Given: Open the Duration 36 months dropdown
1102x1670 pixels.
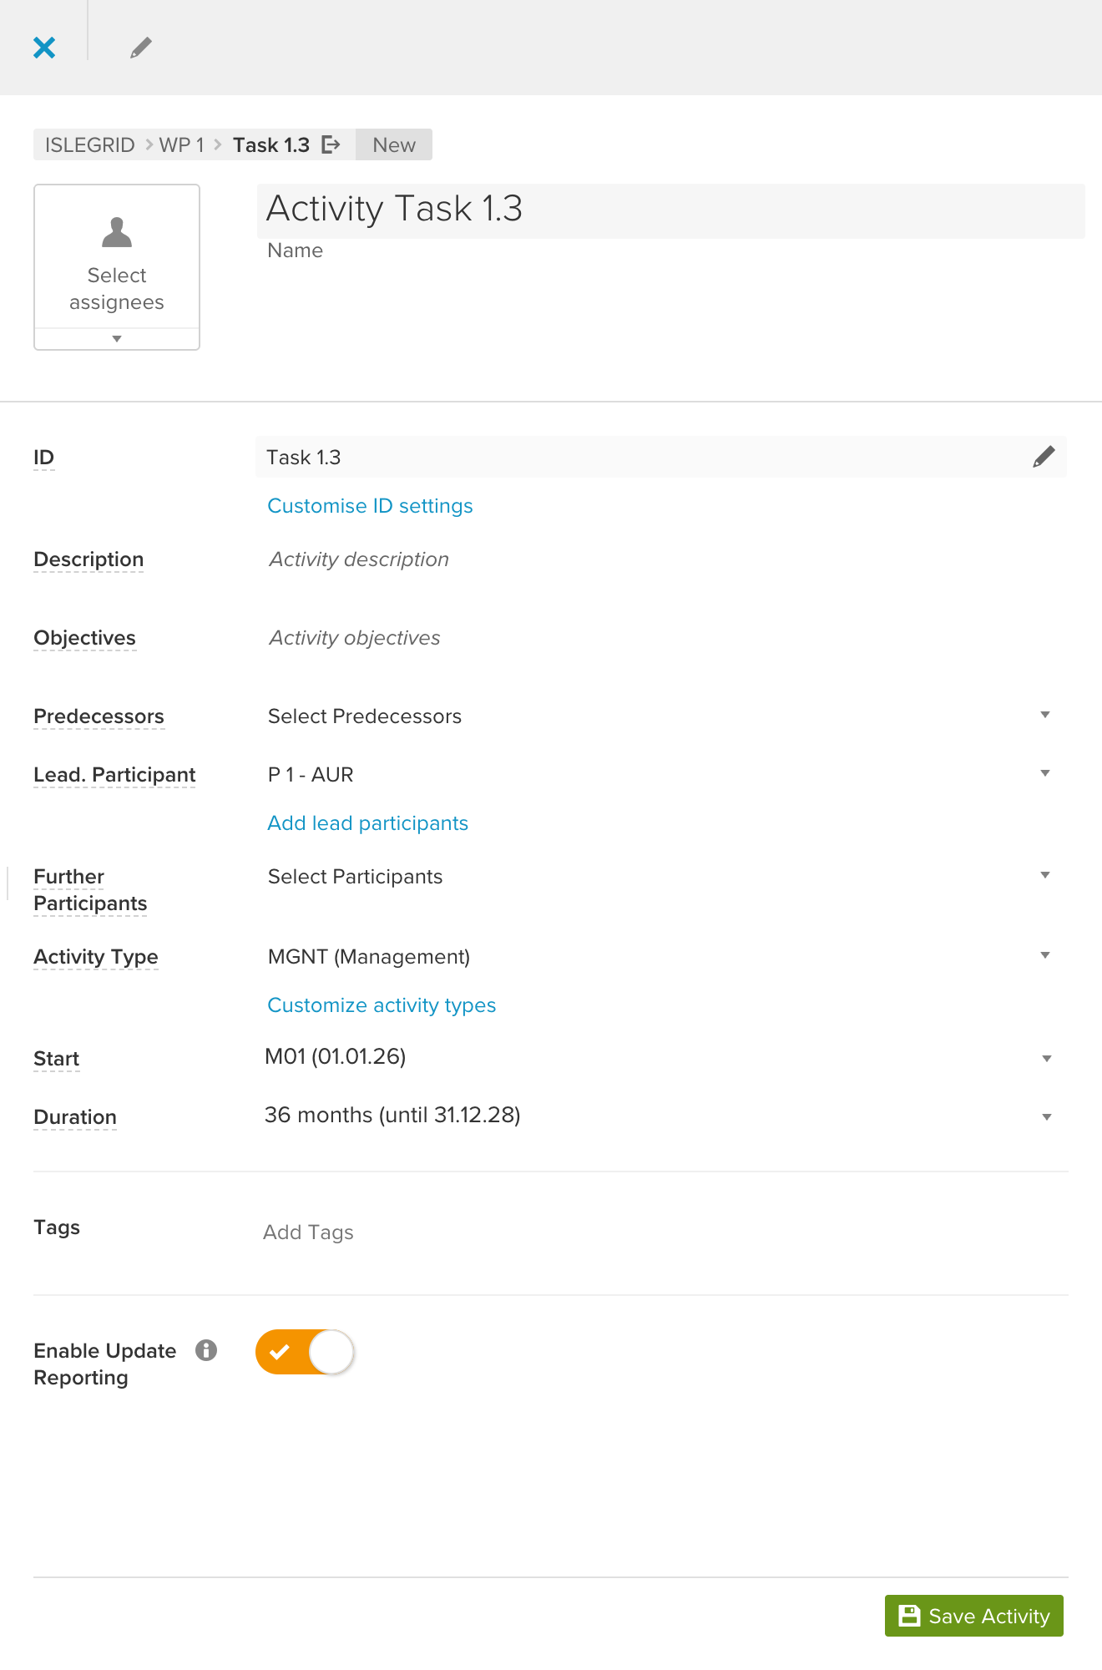Looking at the screenshot, I should pos(660,1116).
